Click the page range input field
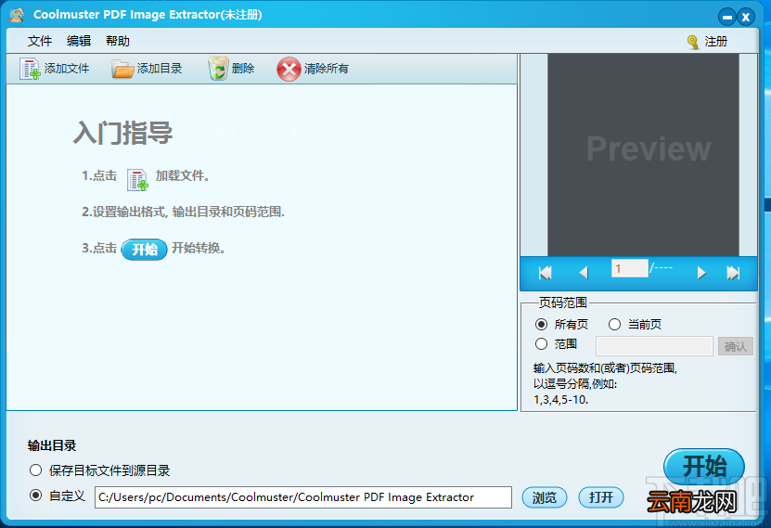The height and width of the screenshot is (528, 771). point(654,346)
